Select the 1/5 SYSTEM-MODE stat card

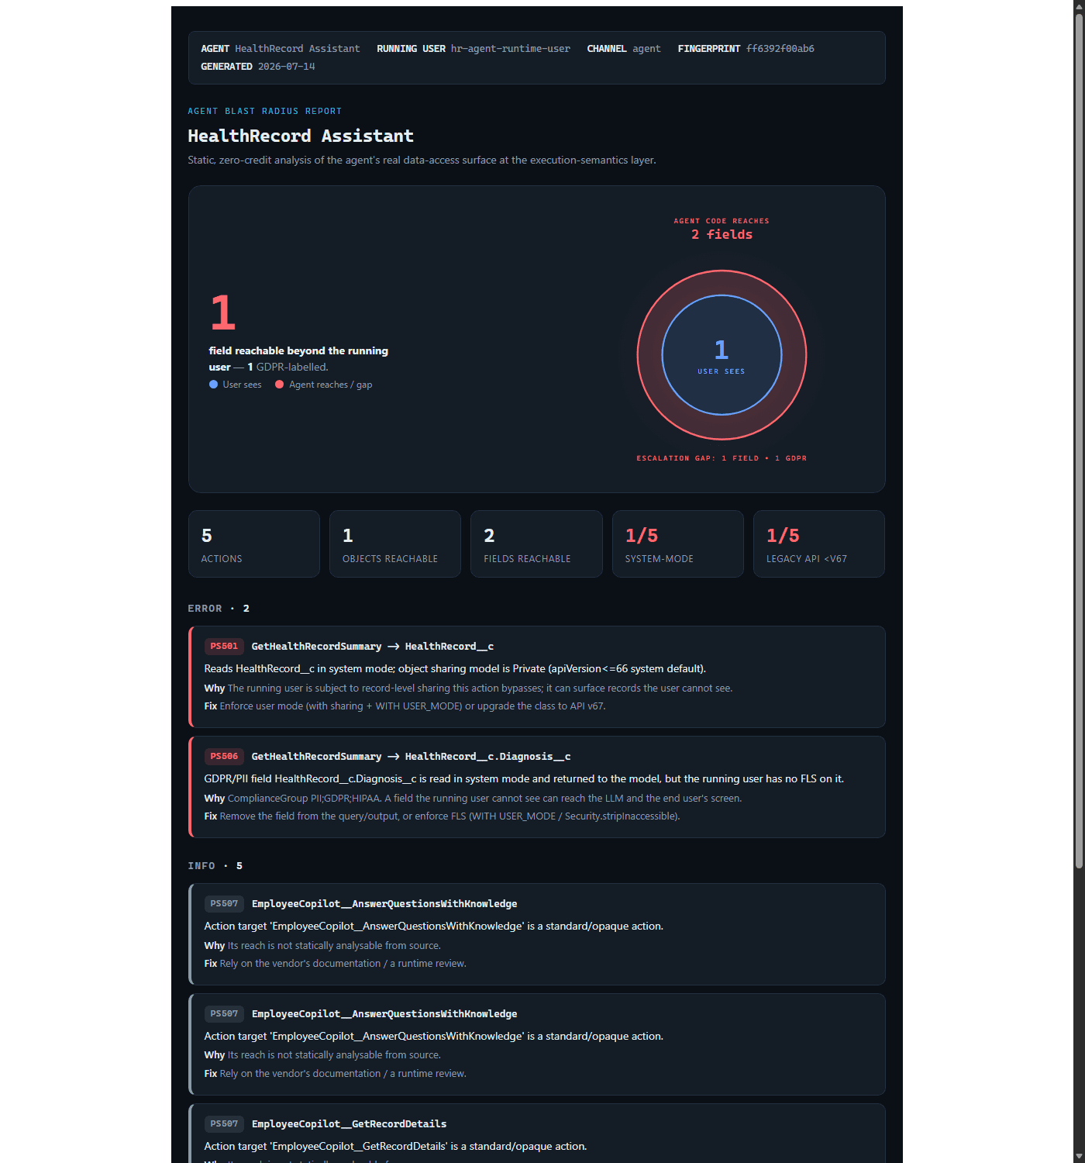click(678, 544)
